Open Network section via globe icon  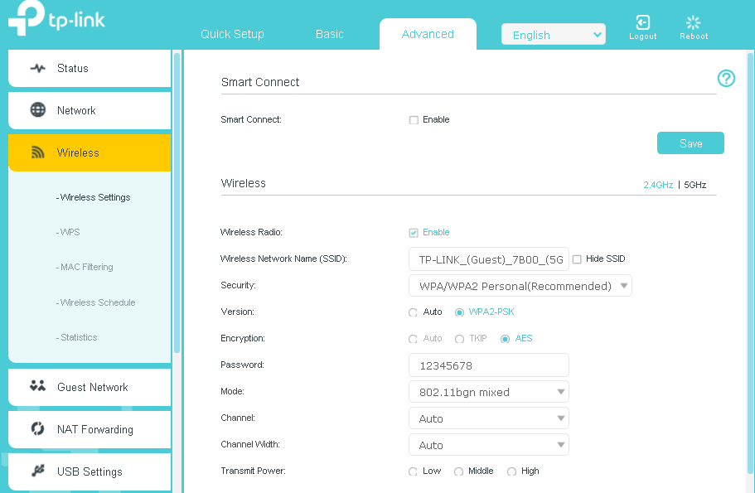pyautogui.click(x=37, y=110)
